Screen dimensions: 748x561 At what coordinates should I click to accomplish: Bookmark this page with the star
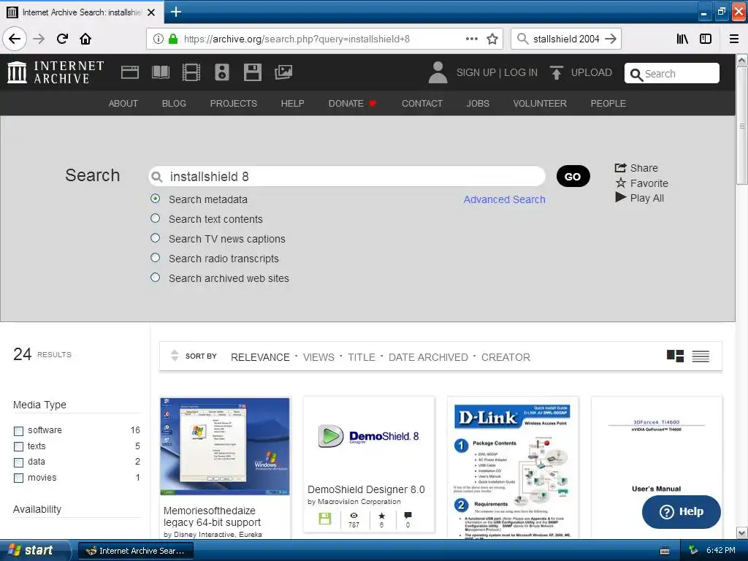[492, 39]
